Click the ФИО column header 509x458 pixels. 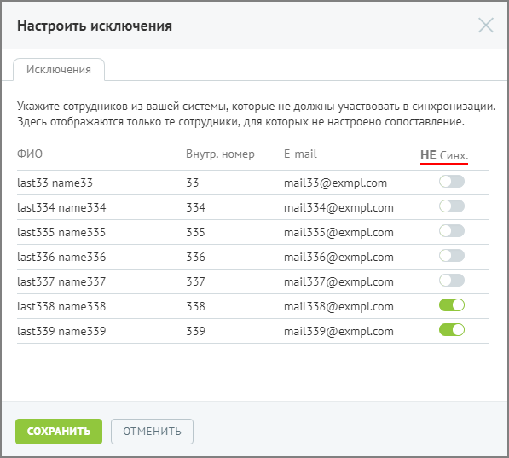coord(30,154)
